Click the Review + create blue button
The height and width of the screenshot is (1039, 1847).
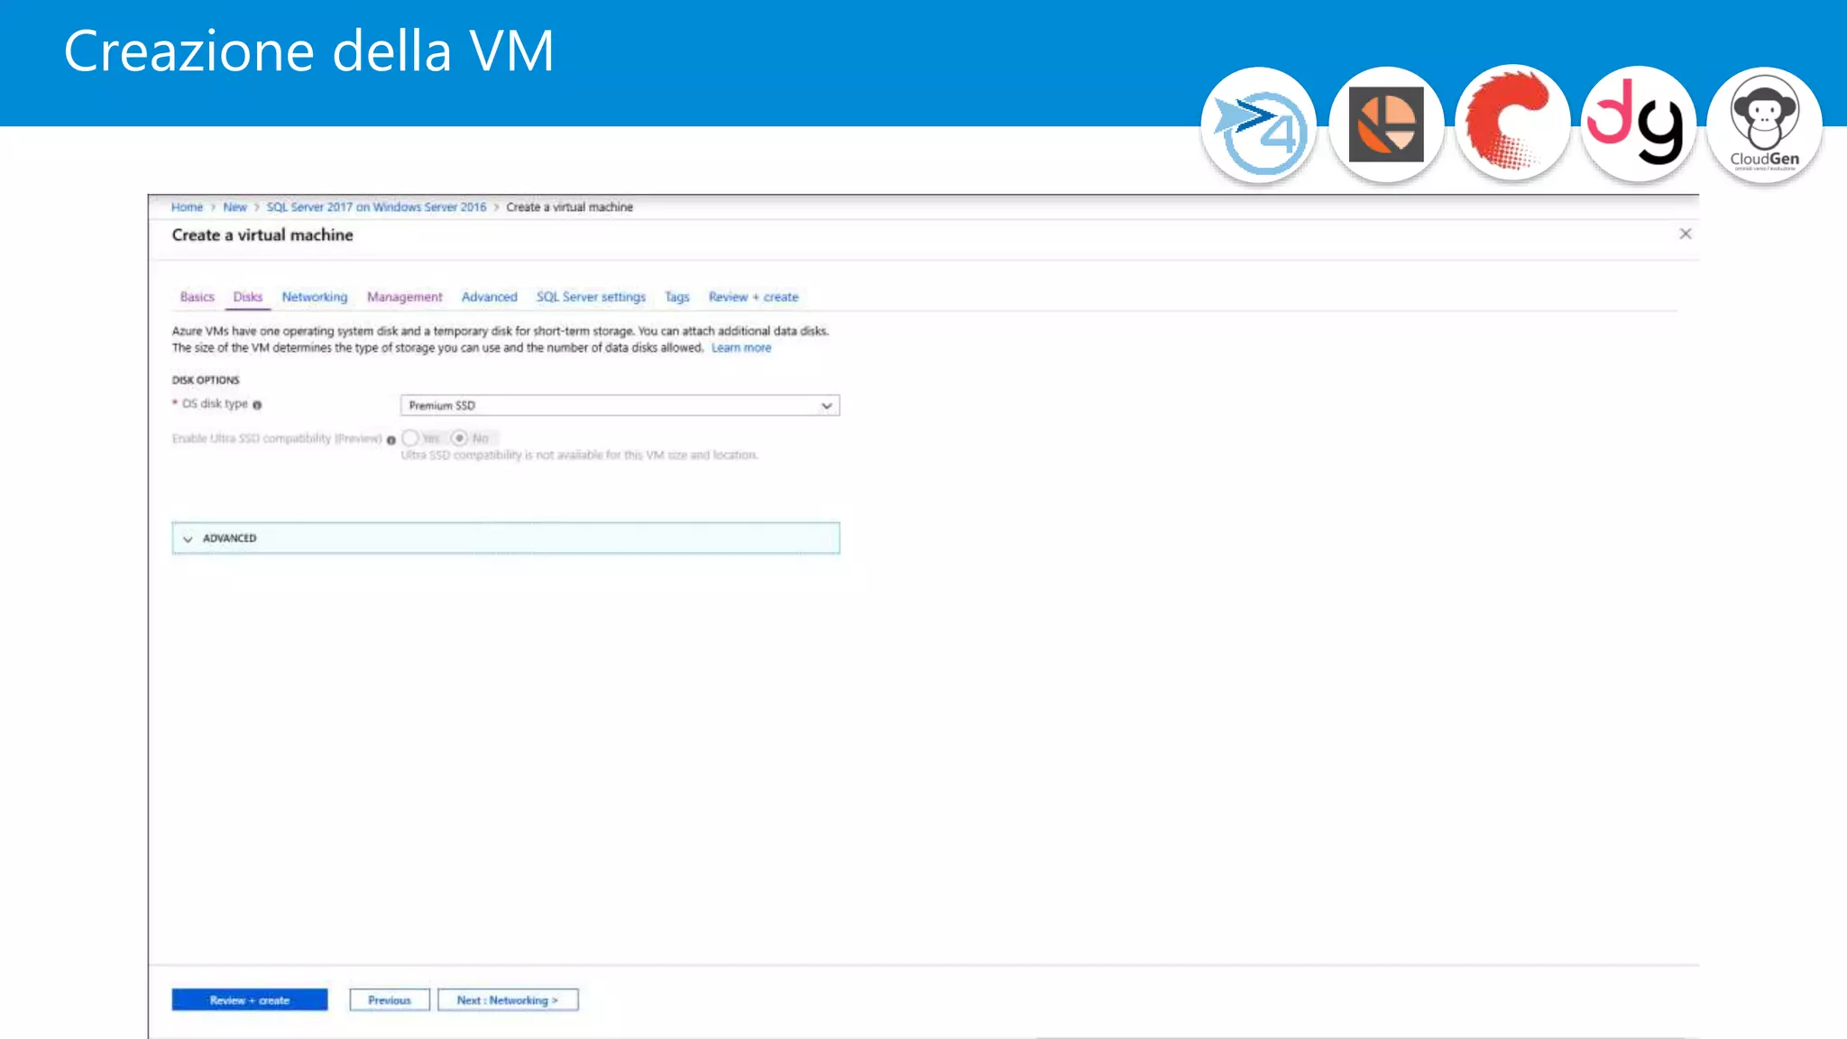coord(250,1000)
